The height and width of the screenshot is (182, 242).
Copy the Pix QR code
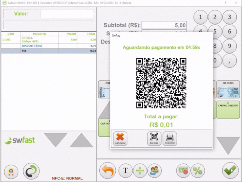(154, 139)
